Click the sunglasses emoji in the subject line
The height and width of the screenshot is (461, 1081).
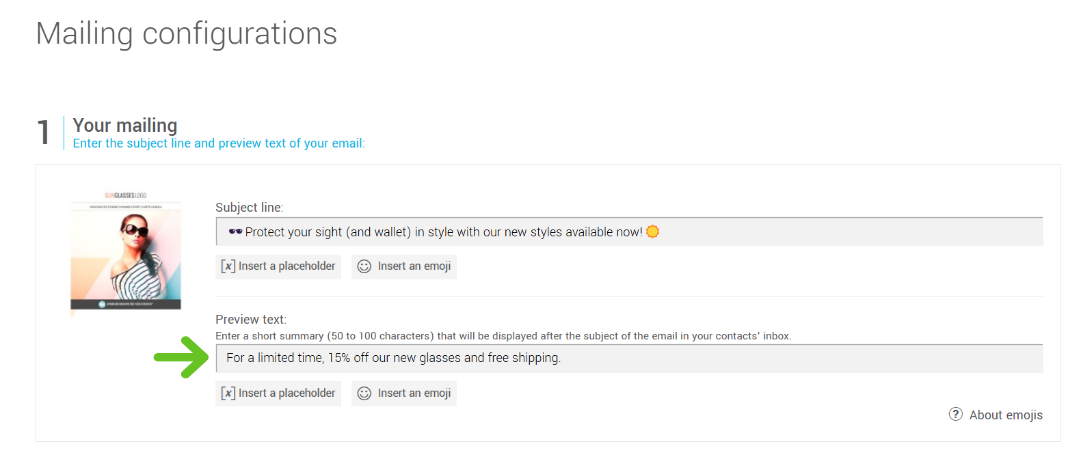[235, 232]
